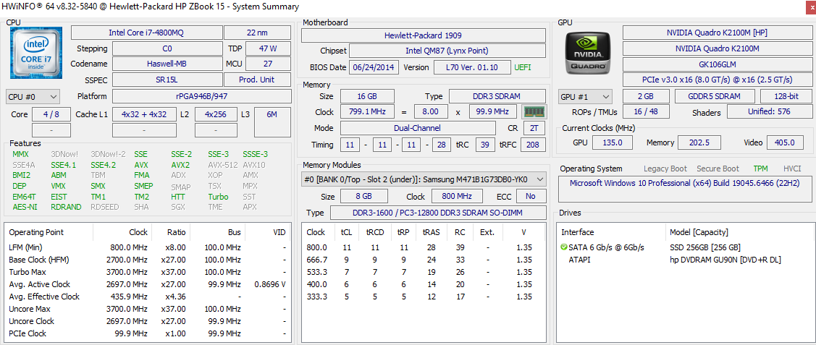This screenshot has height=345, width=816.
Task: Click the Secure Boot status label
Action: click(718, 169)
